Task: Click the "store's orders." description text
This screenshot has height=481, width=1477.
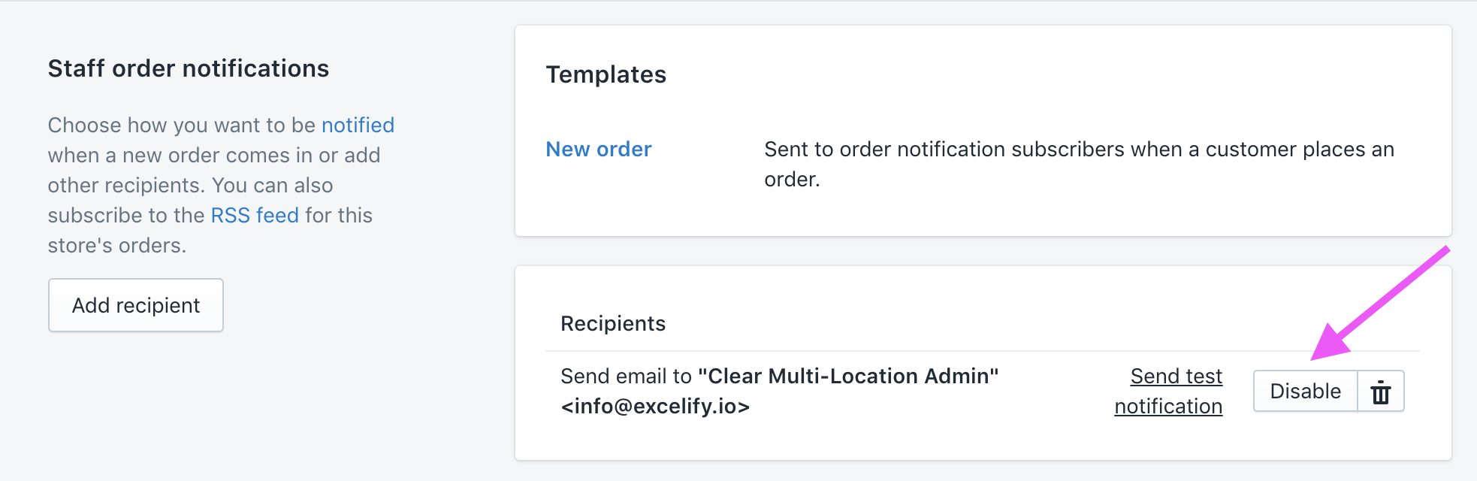Action: point(116,246)
